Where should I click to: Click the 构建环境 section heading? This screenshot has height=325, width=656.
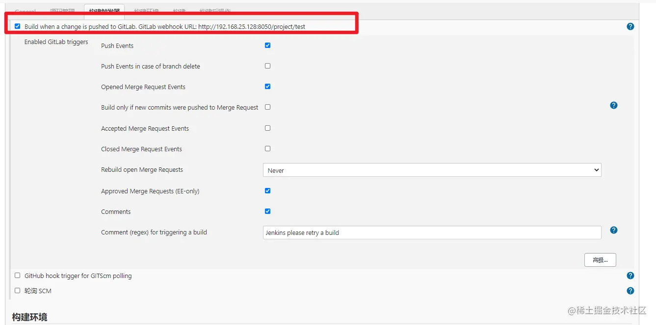point(29,317)
